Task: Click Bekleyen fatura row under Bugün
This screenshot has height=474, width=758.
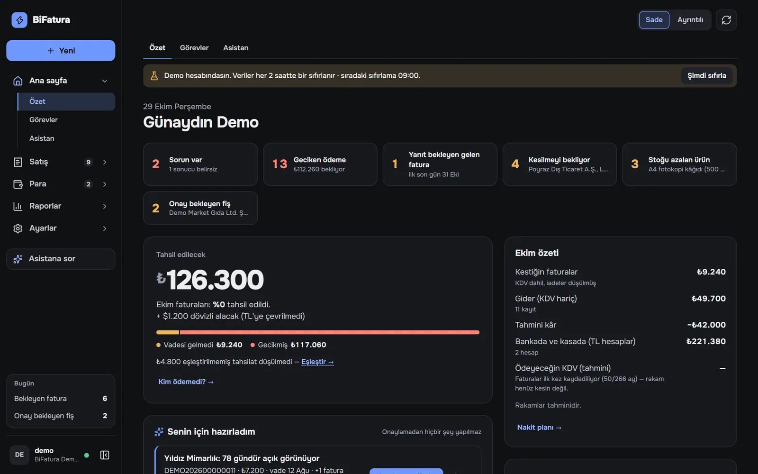Action: 61,399
